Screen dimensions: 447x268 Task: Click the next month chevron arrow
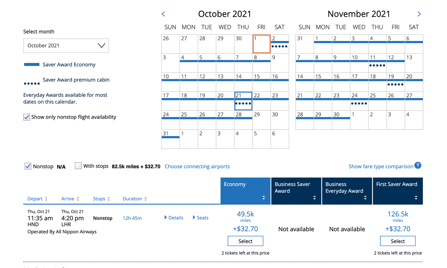pyautogui.click(x=419, y=14)
